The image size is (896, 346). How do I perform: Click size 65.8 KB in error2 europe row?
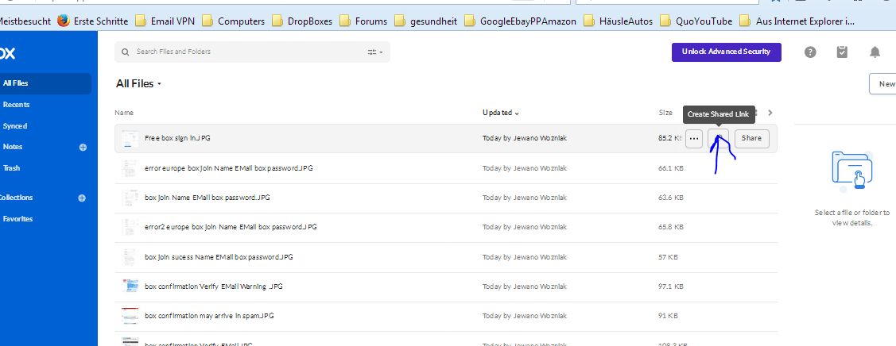(671, 227)
